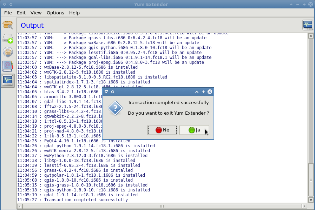Viewport: 315px width, 210px height.
Task: Click the 'qgis-1.8.0-10.fc18.i686 is installed' line
Action: (x=75, y=180)
